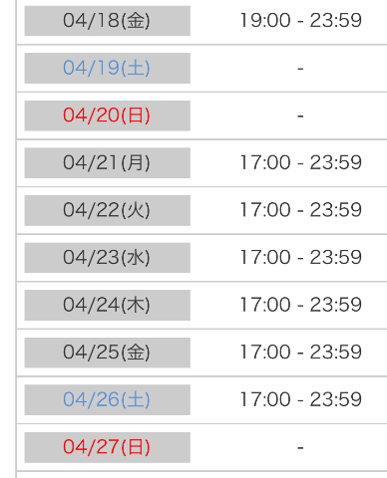Click the 04/25(金) date cell
The width and height of the screenshot is (387, 478).
pos(108,353)
